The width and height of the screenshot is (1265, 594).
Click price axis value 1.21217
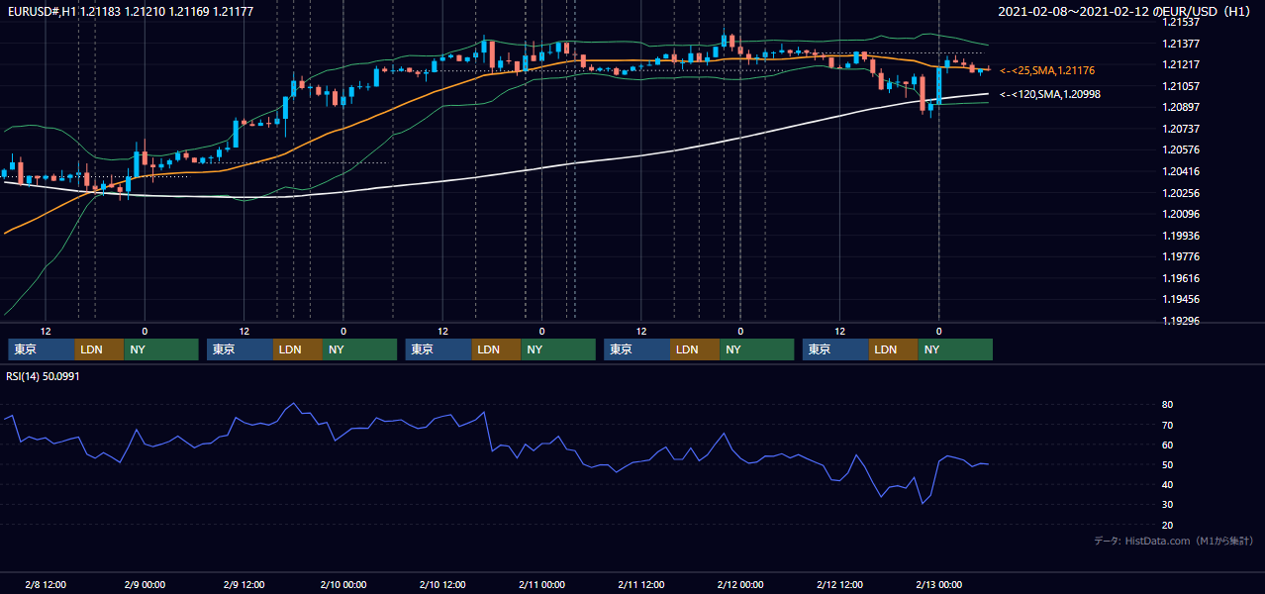pyautogui.click(x=1179, y=64)
